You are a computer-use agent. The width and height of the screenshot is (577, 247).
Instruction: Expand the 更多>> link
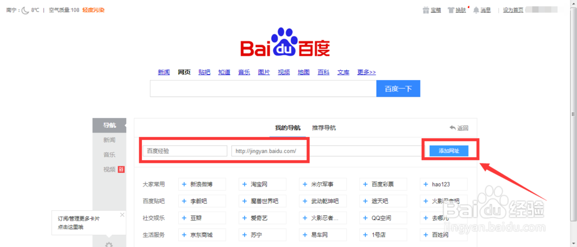pos(366,73)
